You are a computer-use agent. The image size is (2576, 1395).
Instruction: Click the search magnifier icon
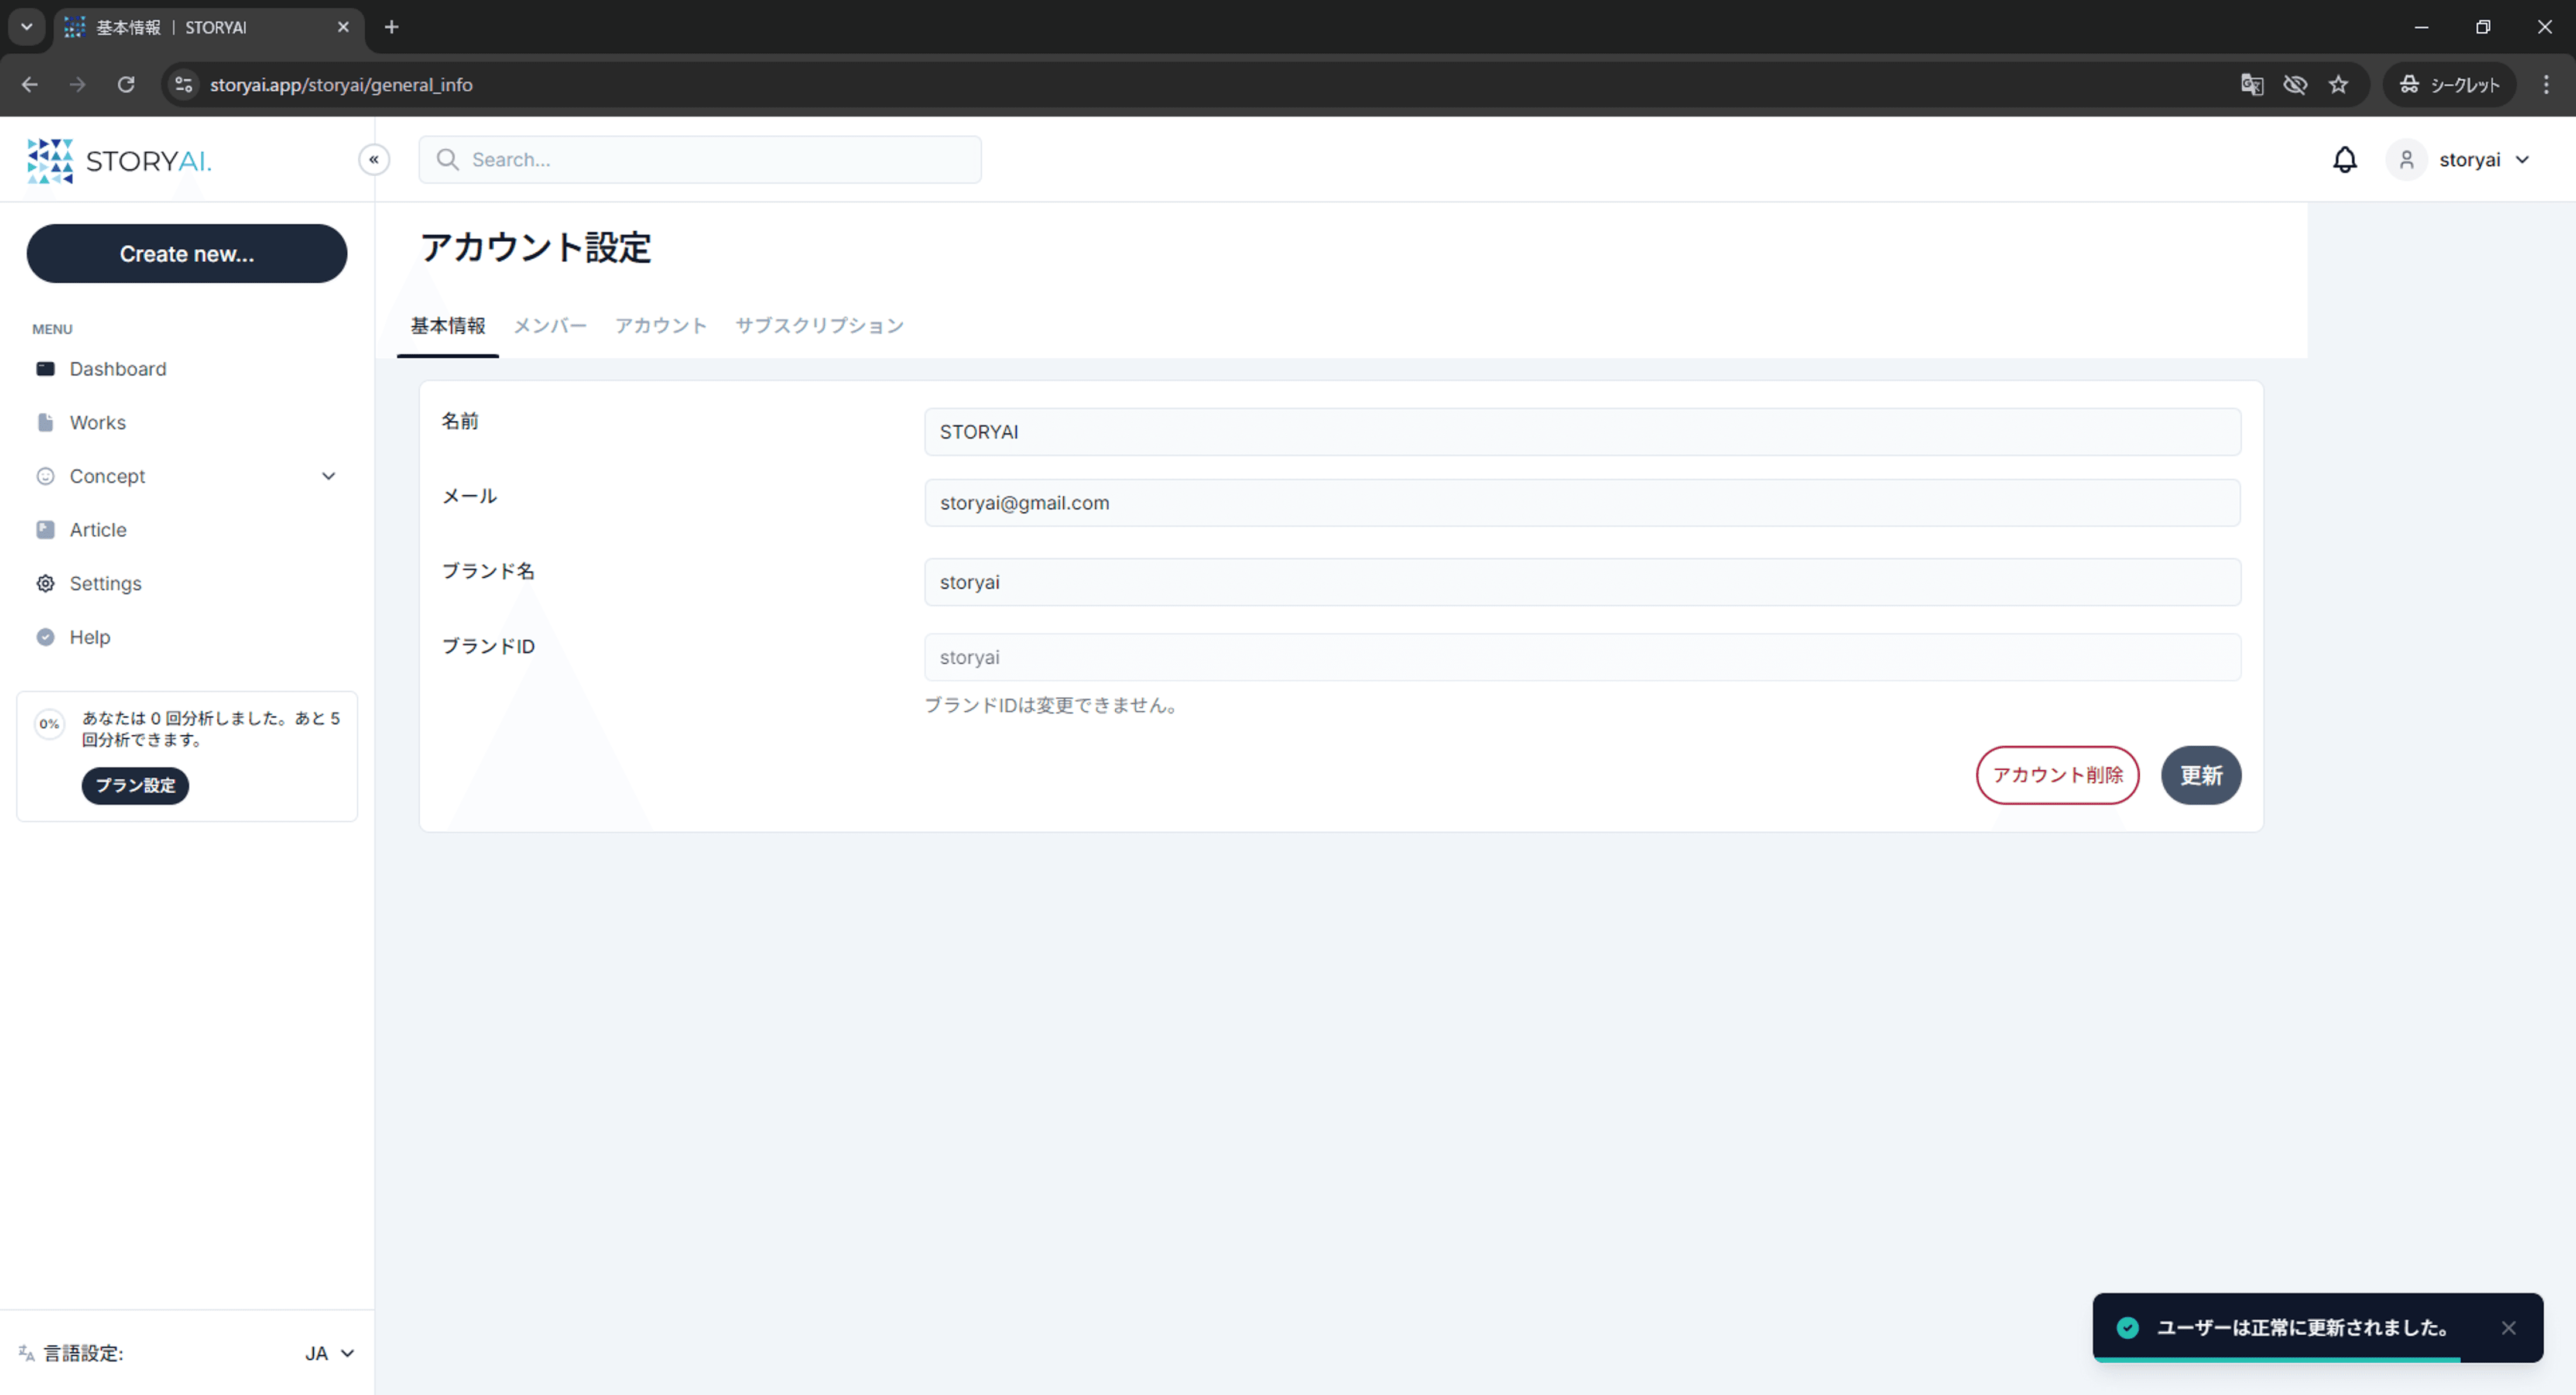click(448, 160)
